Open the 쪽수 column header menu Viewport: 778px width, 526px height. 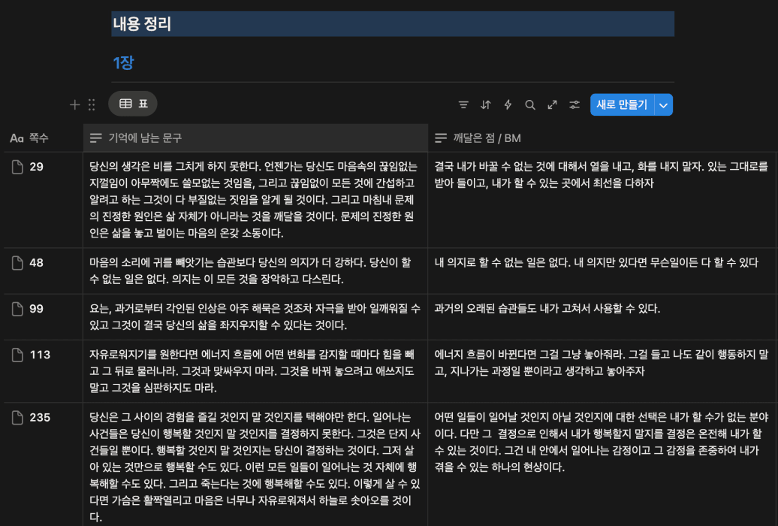click(x=30, y=138)
